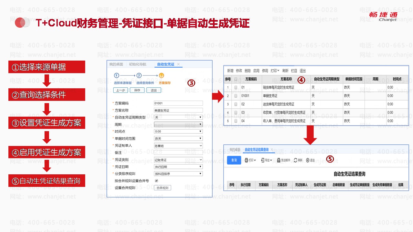Open the 凭证制单人 dropdown showing 陈夏明
This screenshot has width=413, height=232.
[x=178, y=146]
